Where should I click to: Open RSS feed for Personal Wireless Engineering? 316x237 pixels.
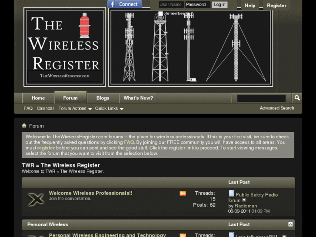(183, 235)
